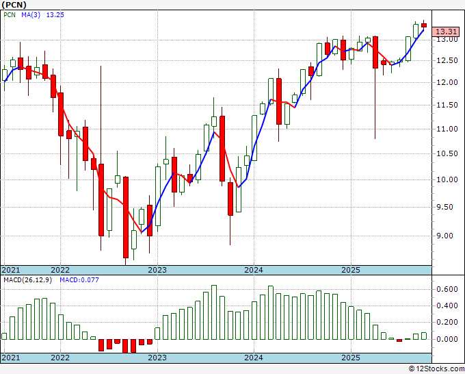This screenshot has height=374, width=465.
Task: Click the 13.31 current price tag
Action: [x=446, y=32]
